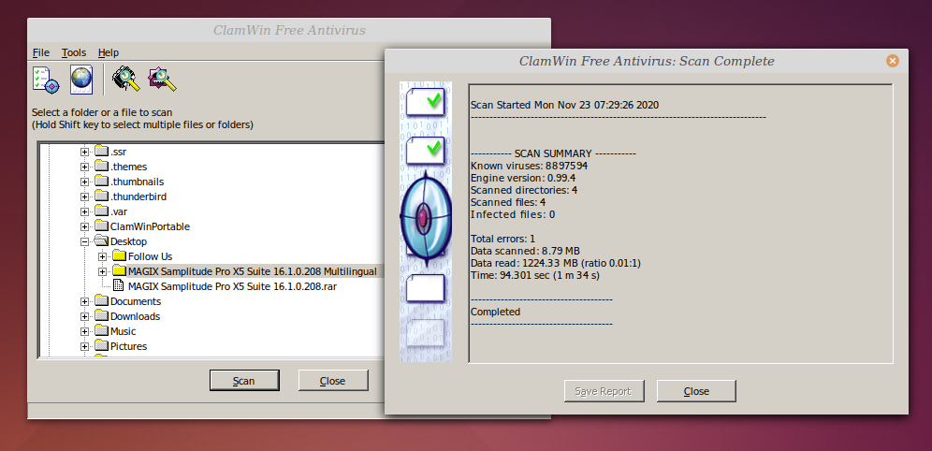Click the MAGIX Multilingual folder icon
Screen dimensions: 932x451
coord(120,271)
